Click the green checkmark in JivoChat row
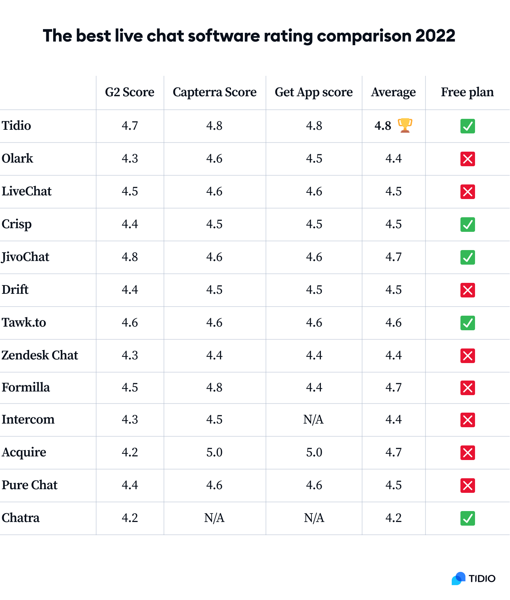This screenshot has width=510, height=600. [467, 257]
